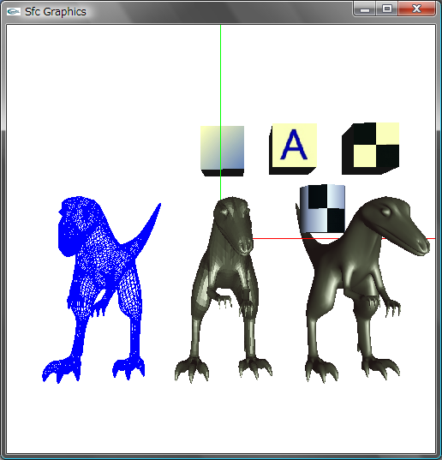Screen dimensions: 442x460
Task: Click the black bottom face of gradient cube
Action: [x=223, y=173]
